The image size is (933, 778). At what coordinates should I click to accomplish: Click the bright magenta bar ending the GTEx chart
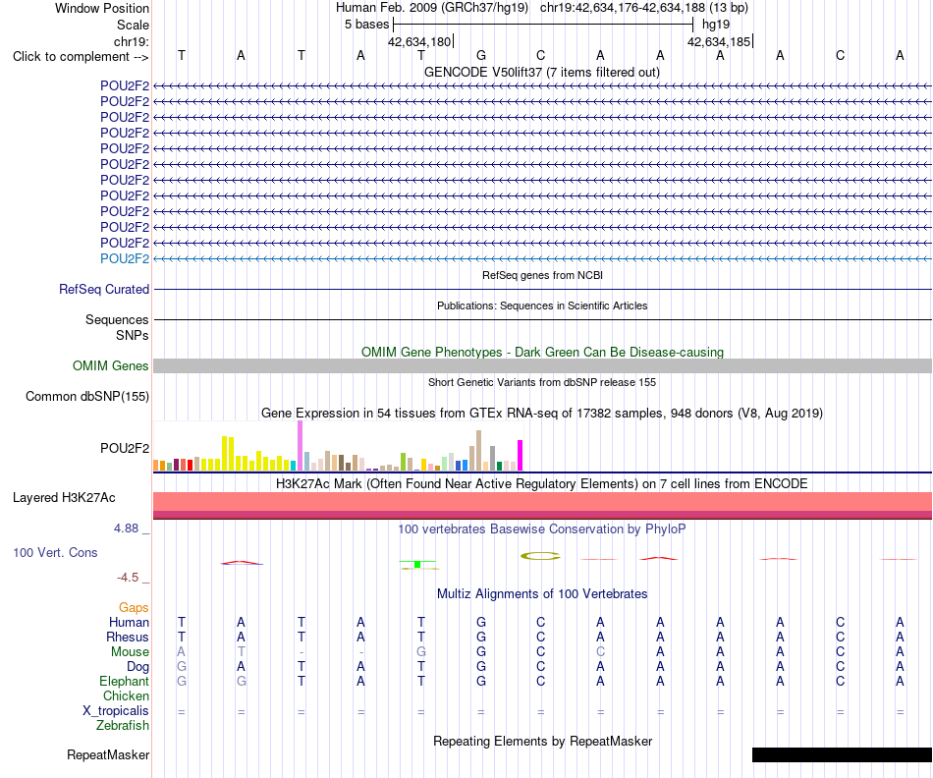pyautogui.click(x=521, y=456)
